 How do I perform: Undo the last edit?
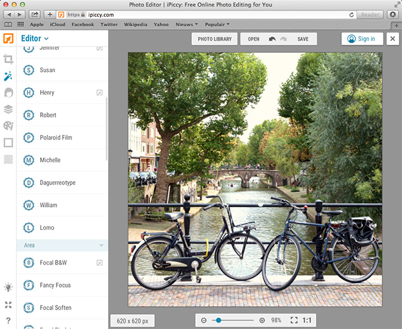(x=272, y=39)
